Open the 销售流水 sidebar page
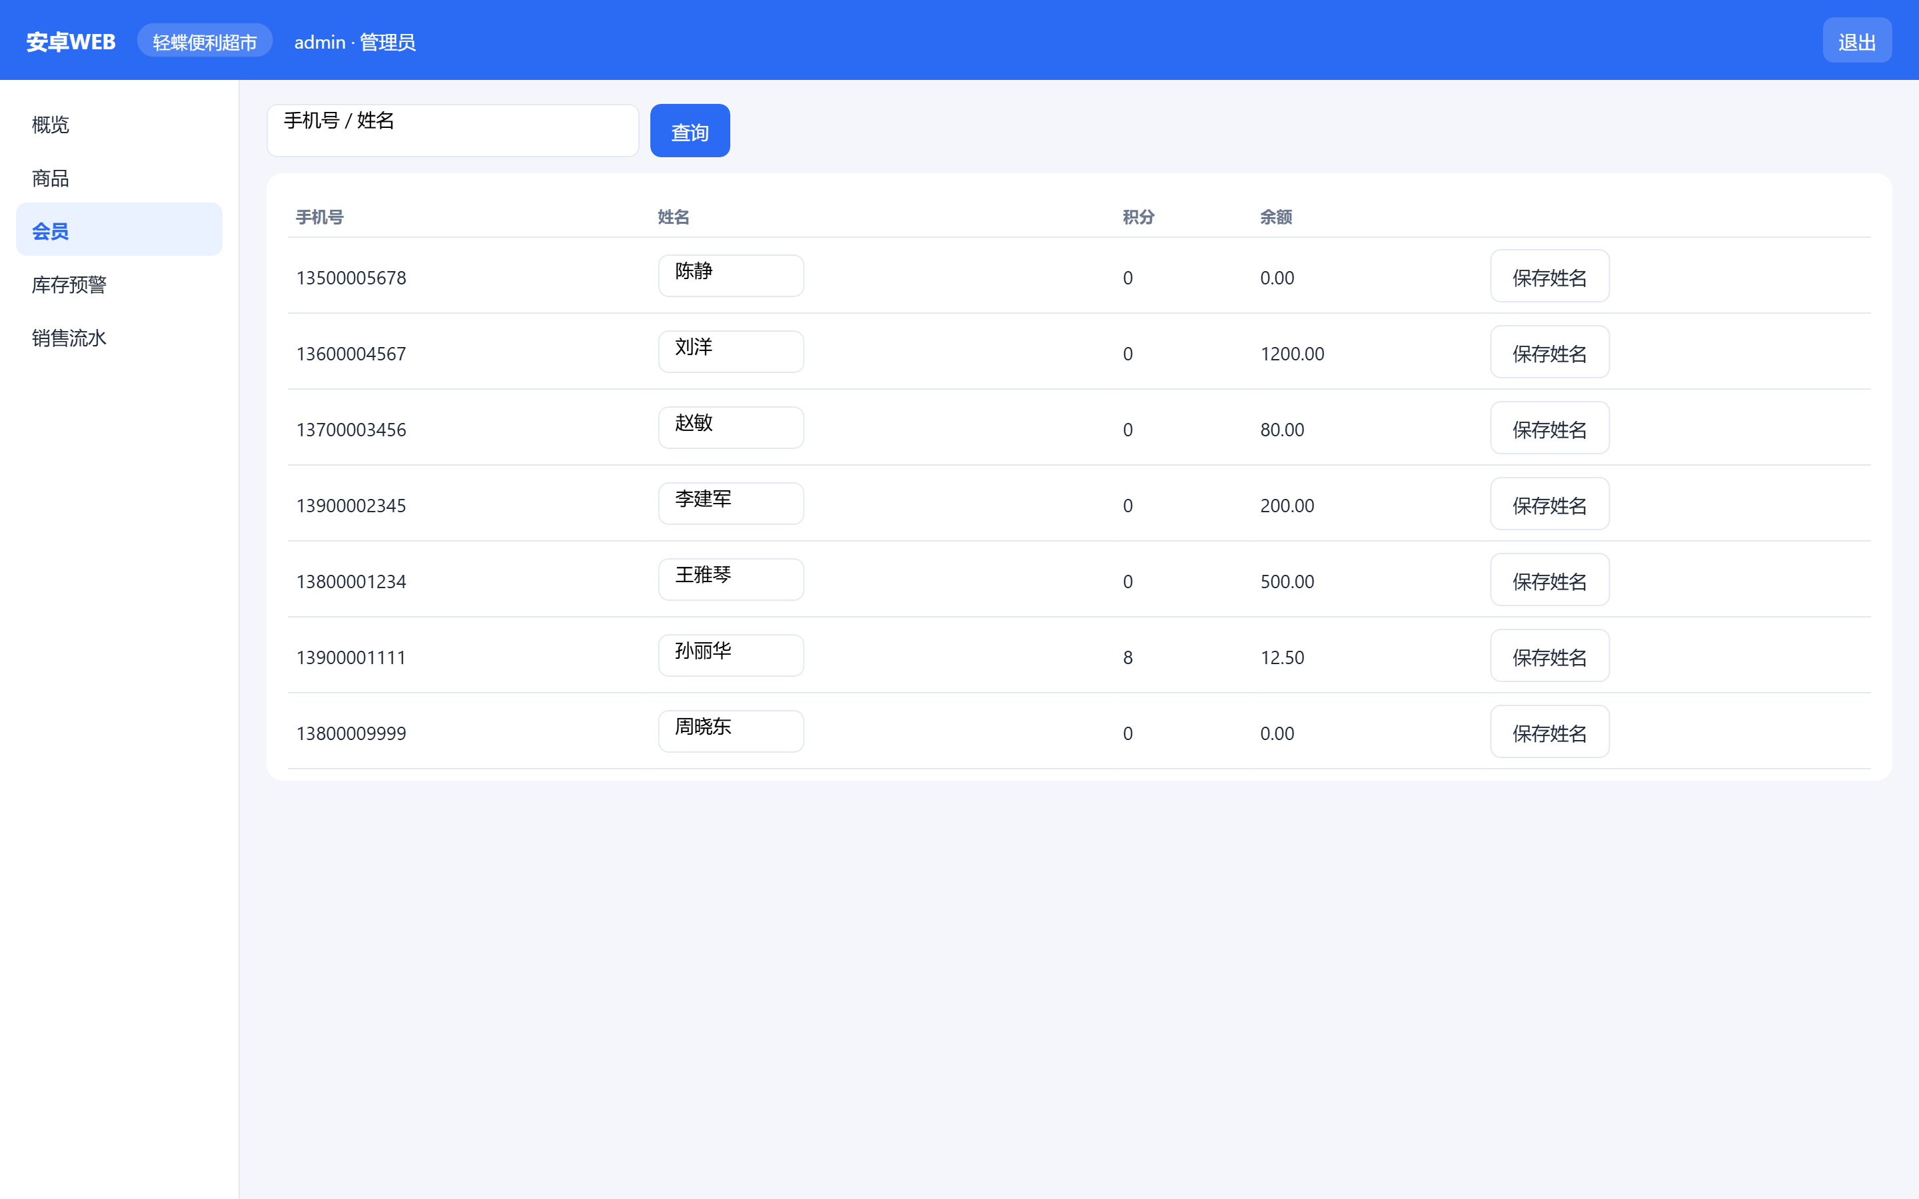This screenshot has height=1199, width=1919. (x=119, y=338)
